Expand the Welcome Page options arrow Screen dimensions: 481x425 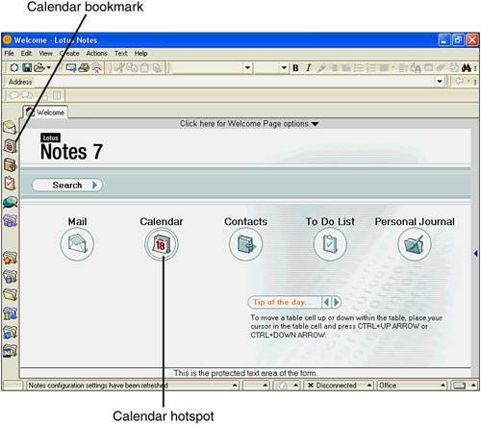tap(315, 124)
